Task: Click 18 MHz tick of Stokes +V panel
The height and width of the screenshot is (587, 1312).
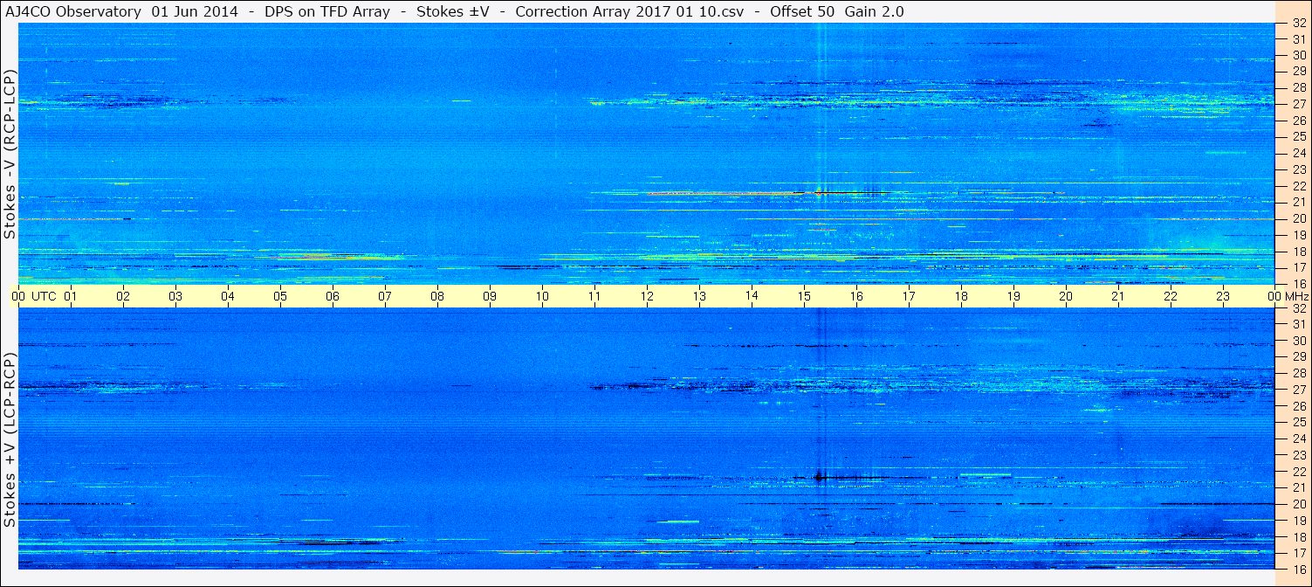Action: click(1298, 536)
